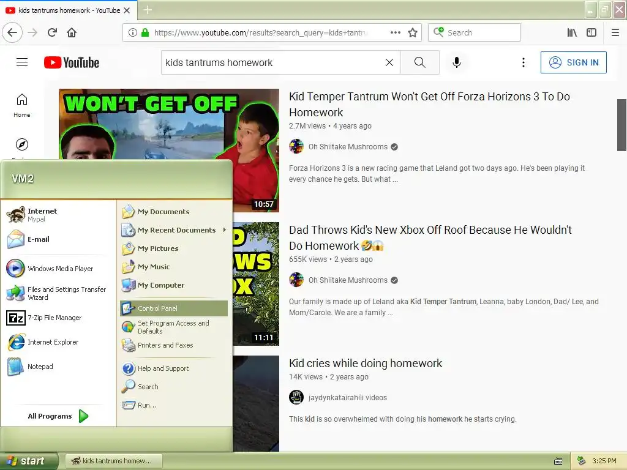627x470 pixels.
Task: Click the Windows start button
Action: pos(28,461)
